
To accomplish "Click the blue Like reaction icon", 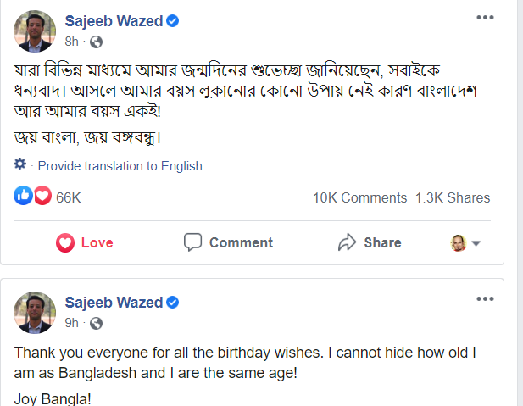I will click(x=24, y=195).
